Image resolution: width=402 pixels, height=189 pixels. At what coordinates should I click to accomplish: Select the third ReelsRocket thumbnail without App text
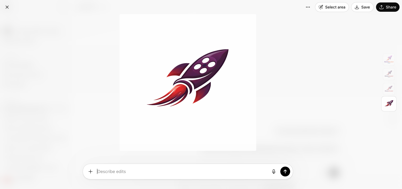389,89
